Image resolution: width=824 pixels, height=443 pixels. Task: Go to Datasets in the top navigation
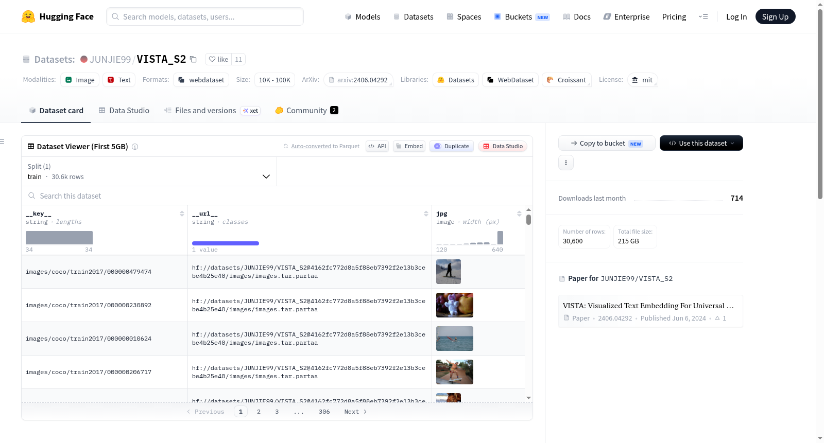[413, 17]
